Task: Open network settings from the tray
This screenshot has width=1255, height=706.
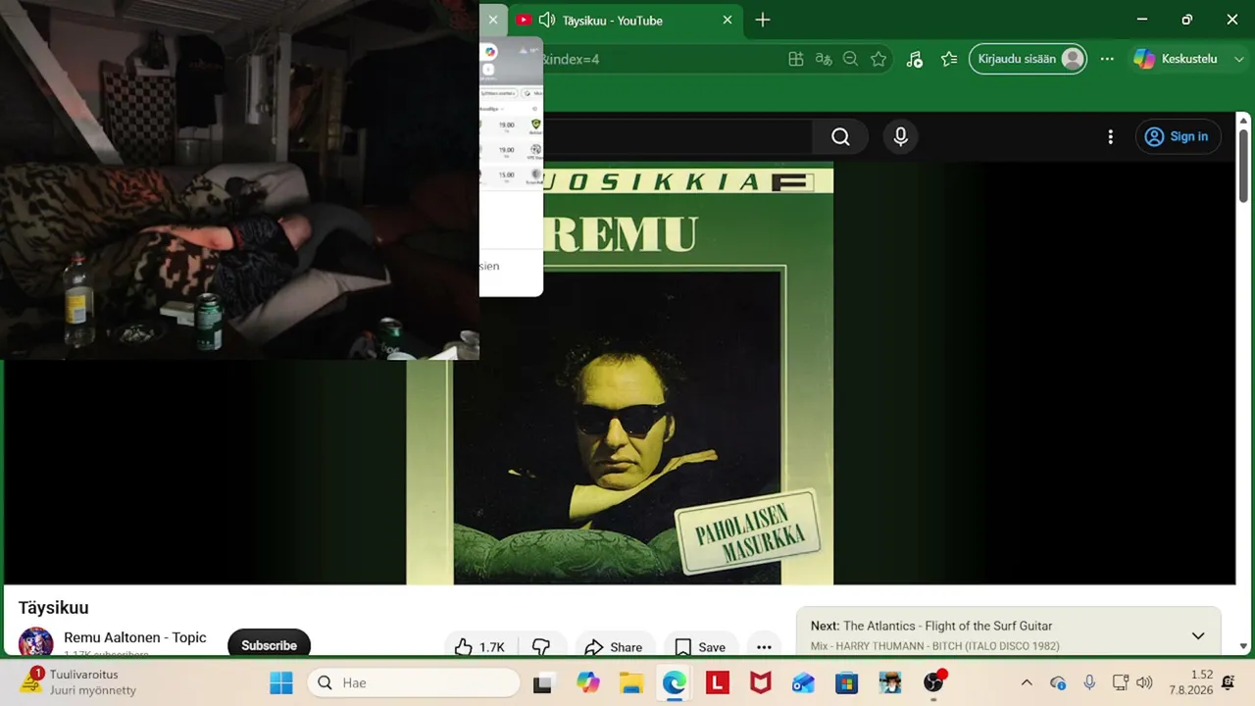Action: pos(1121,682)
